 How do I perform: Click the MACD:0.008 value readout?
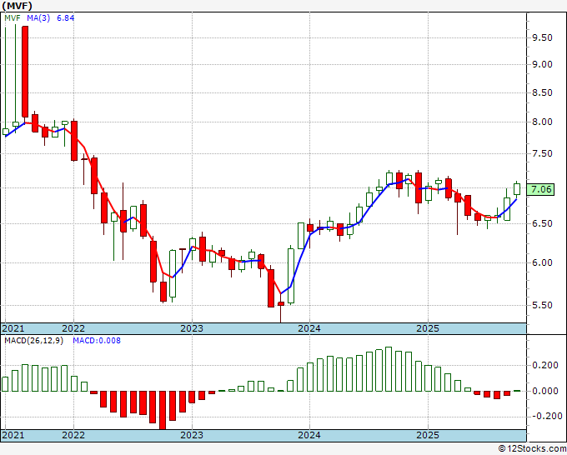[x=97, y=341]
